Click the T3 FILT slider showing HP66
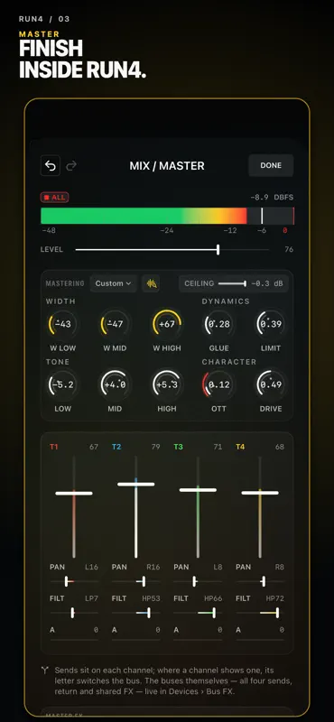 click(x=198, y=613)
